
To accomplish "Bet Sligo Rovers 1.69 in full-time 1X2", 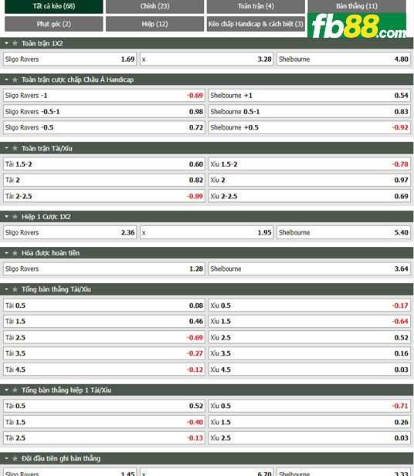I will coord(70,59).
